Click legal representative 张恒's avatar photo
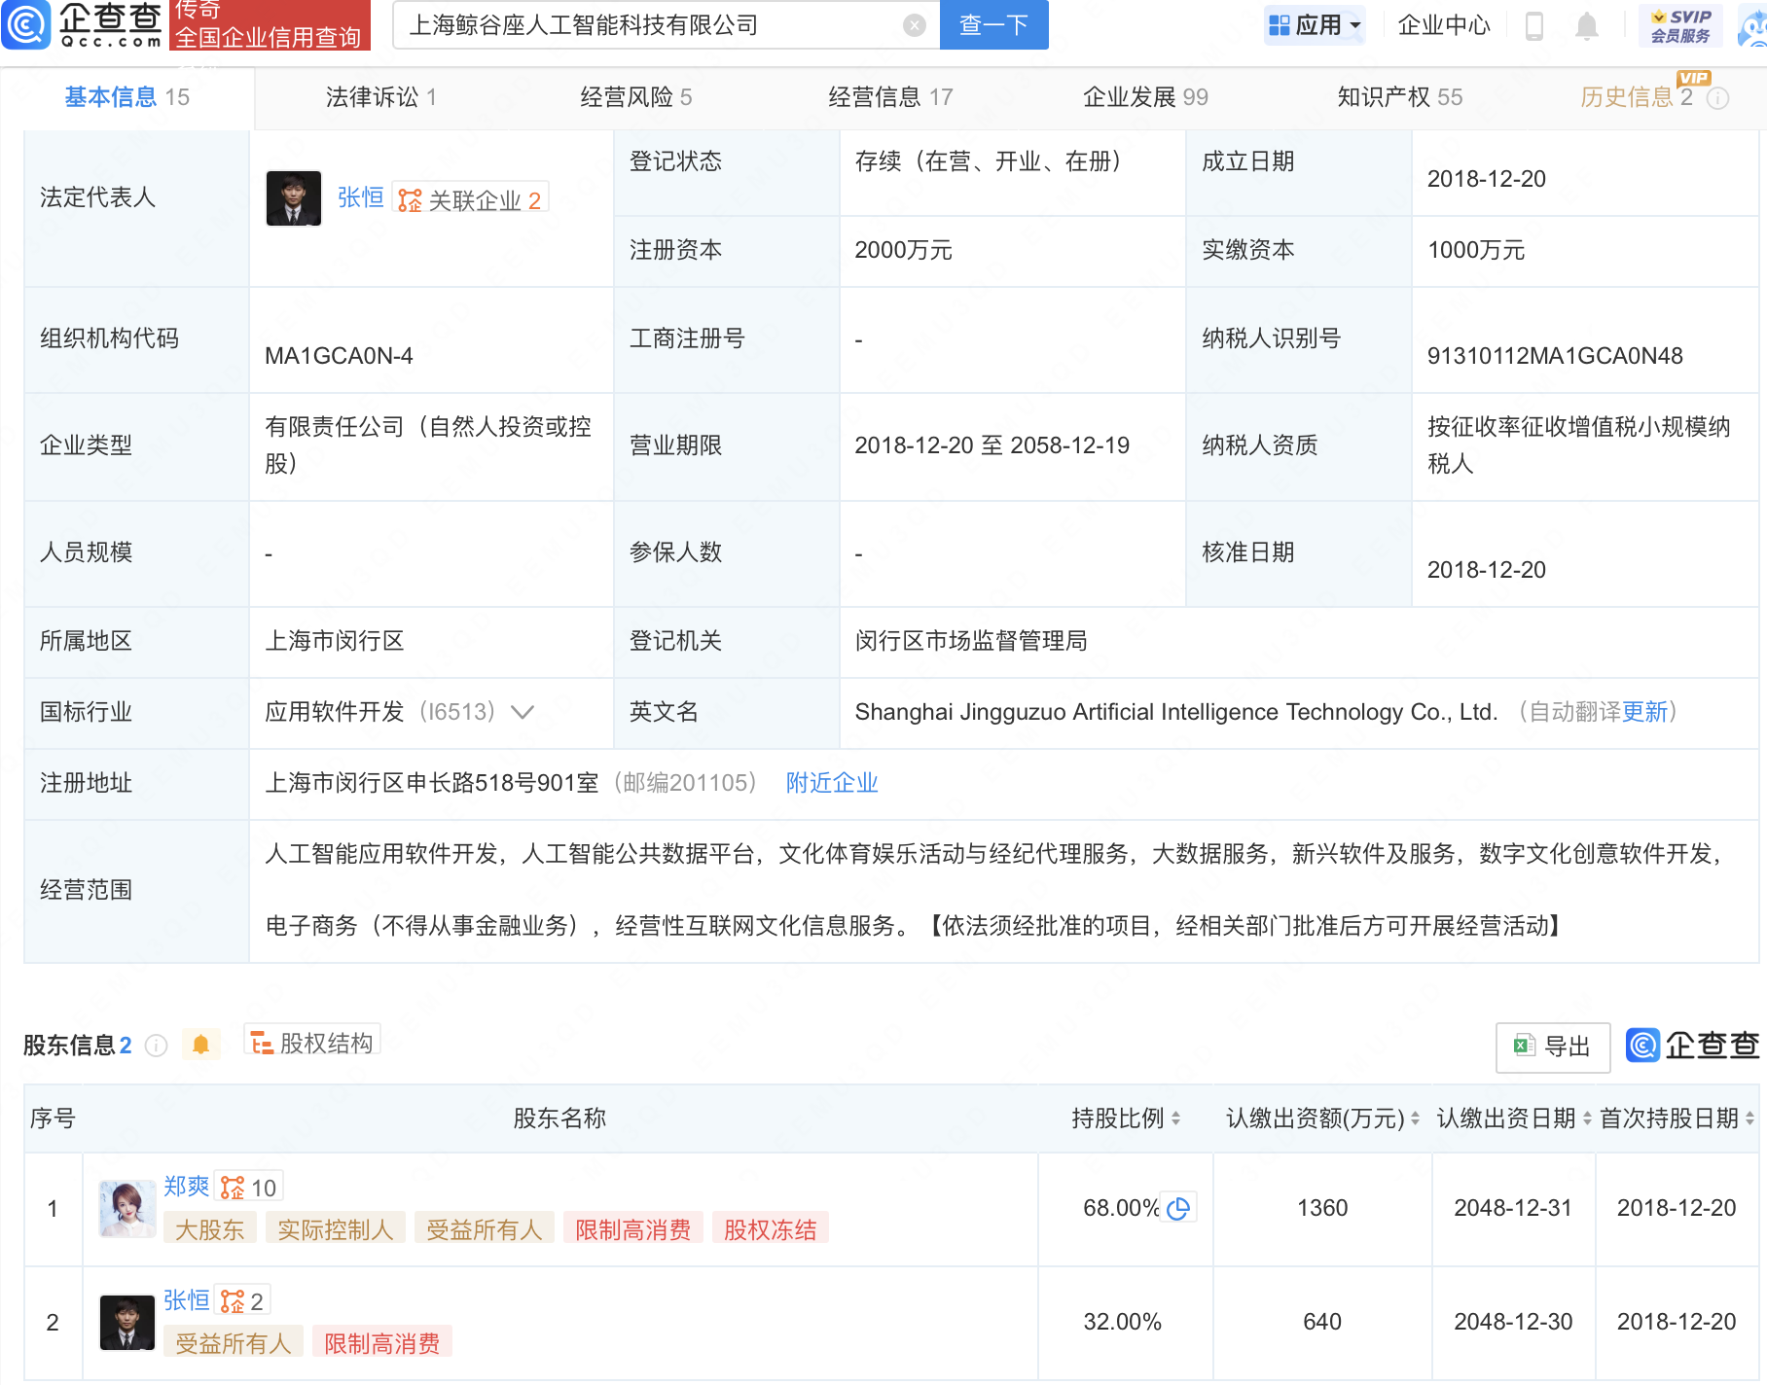Screen dimensions: 1767x1385 point(294,198)
